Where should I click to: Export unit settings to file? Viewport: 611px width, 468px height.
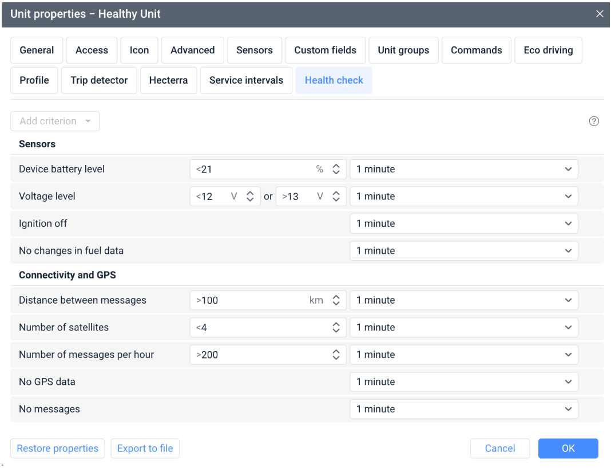coord(145,449)
